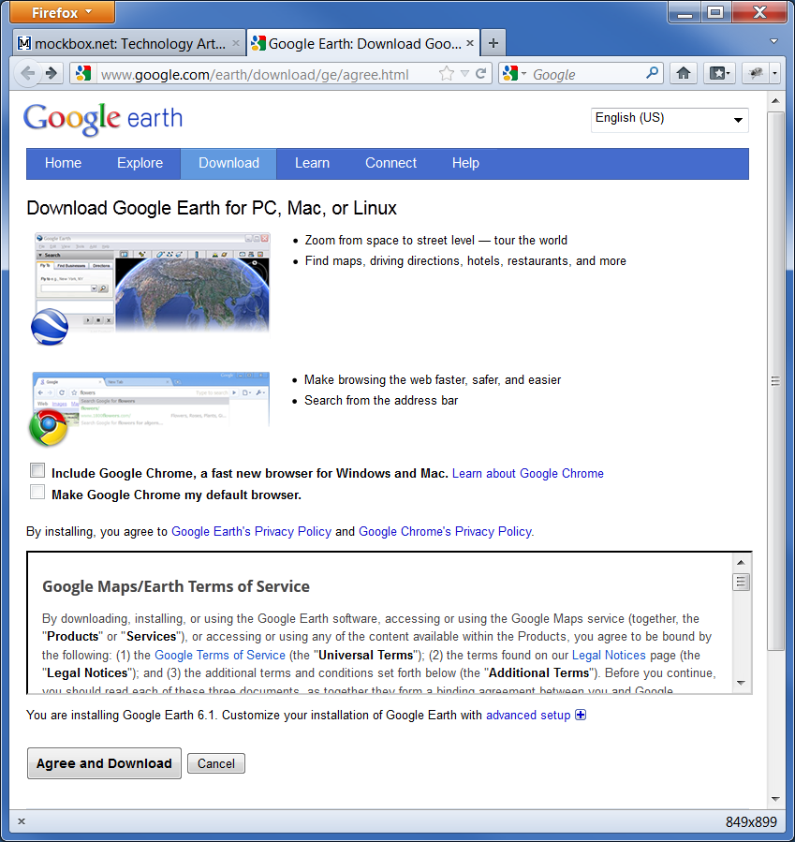
Task: Select the Google Earth Download tab
Action: [x=362, y=43]
